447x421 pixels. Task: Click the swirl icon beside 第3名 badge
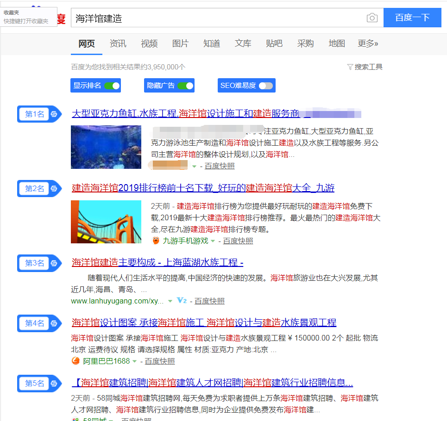[x=54, y=263]
